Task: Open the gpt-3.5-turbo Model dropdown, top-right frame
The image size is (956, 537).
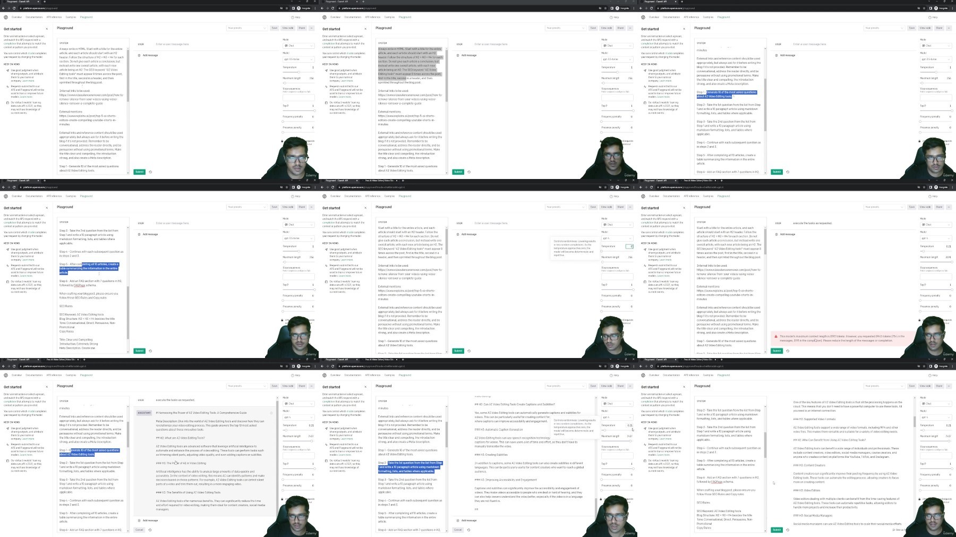Action: click(936, 59)
